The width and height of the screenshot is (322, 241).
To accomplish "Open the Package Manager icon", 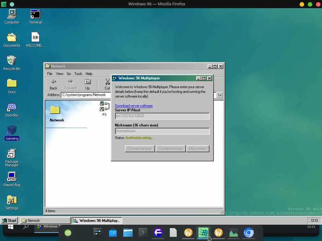I will point(12,158).
